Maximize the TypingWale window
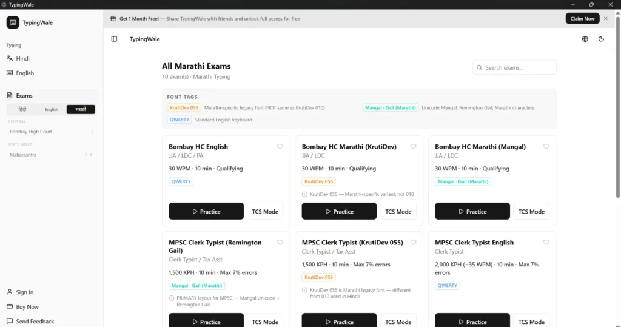The image size is (621, 327). (x=591, y=4)
